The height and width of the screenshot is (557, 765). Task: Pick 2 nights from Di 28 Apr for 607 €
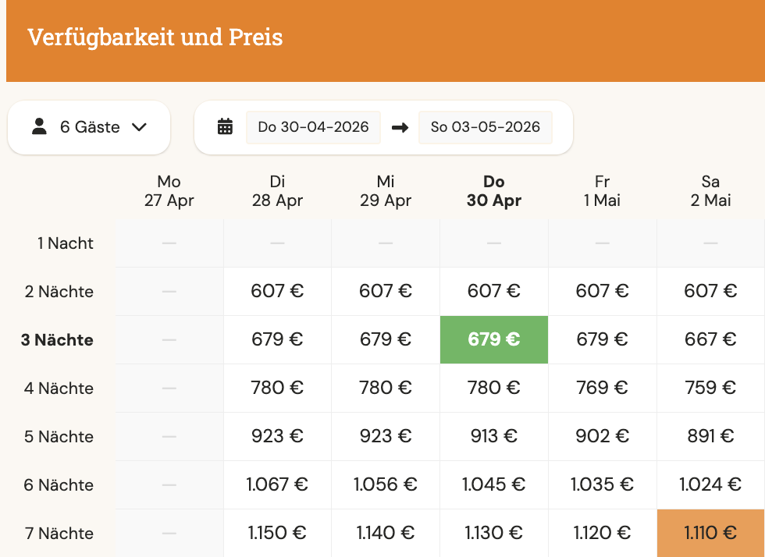point(277,291)
